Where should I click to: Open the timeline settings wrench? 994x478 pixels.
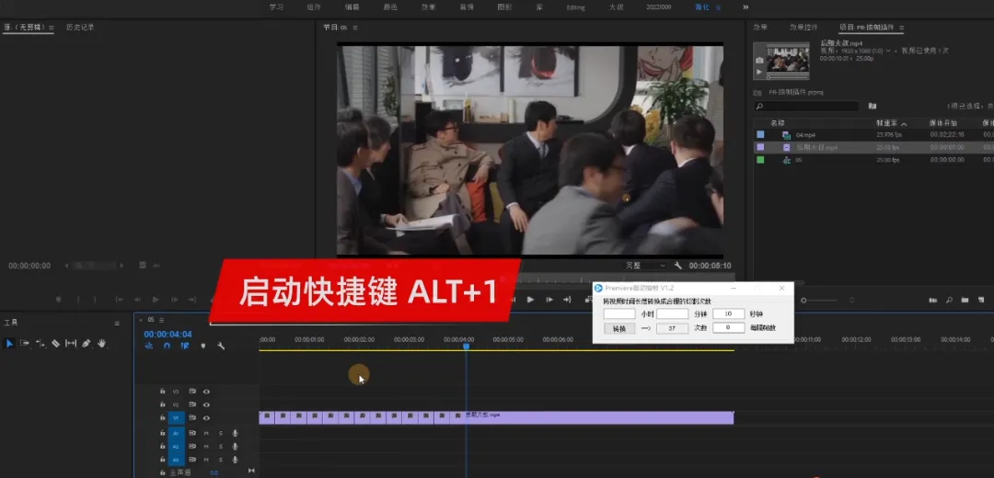pyautogui.click(x=221, y=346)
